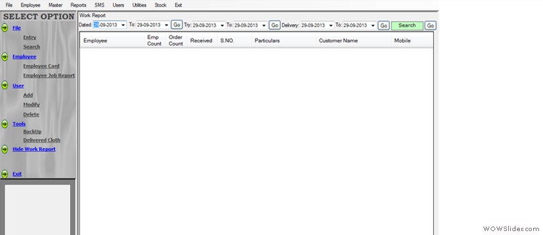Click Emp Count column header
Screen dimensions: 543x235
154,40
